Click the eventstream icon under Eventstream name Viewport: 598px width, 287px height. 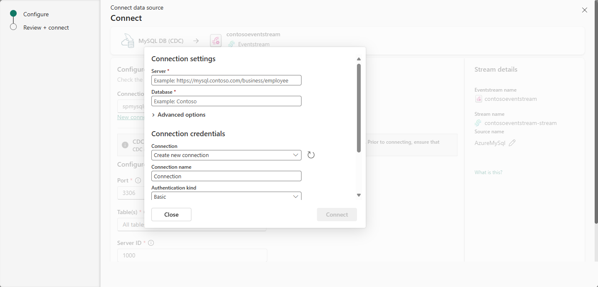coord(479,99)
